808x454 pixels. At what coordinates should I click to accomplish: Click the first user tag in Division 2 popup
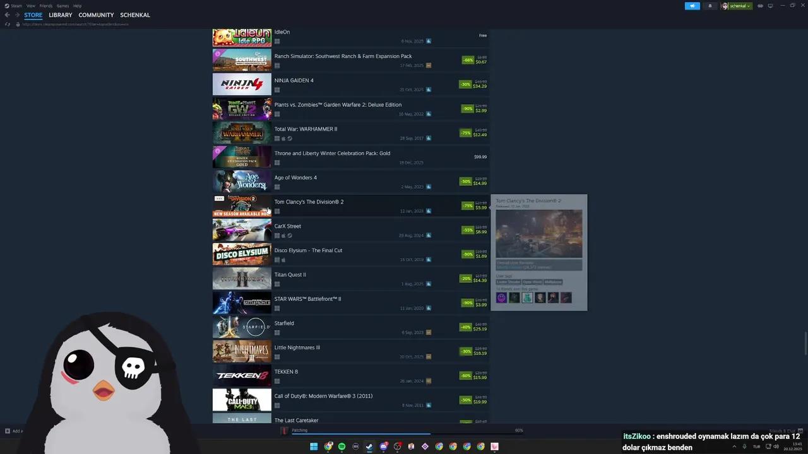tap(509, 282)
